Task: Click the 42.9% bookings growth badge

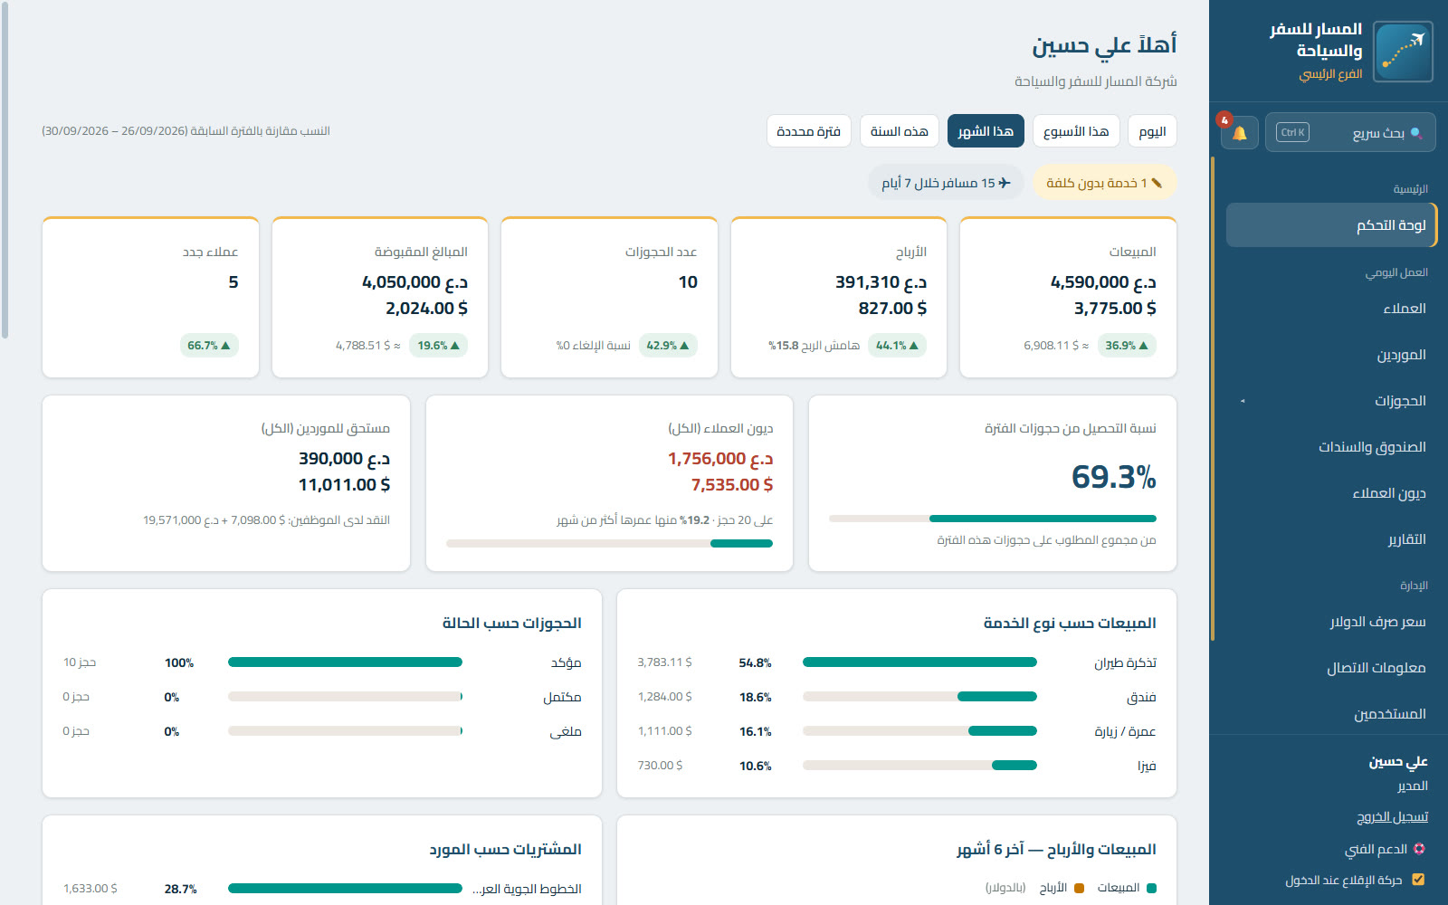Action: [x=668, y=345]
